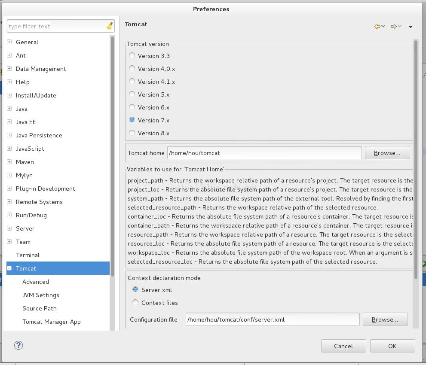Click the workspace_loc variable description line
The width and height of the screenshot is (426, 365).
pos(270,252)
